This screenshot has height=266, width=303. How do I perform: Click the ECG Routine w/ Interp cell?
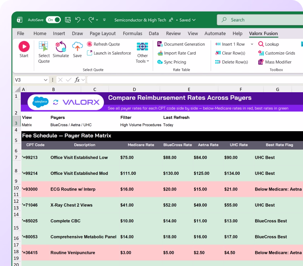click(84, 189)
